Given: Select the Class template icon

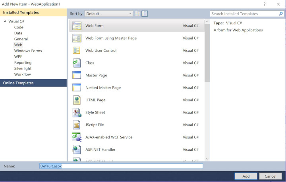Looking at the screenshot, I should pos(77,63).
